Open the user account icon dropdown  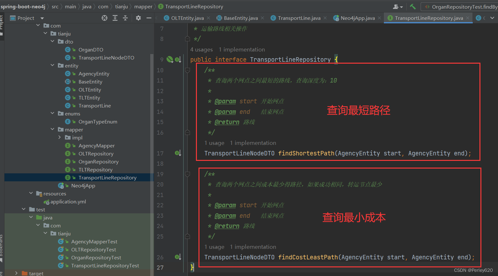point(398,6)
